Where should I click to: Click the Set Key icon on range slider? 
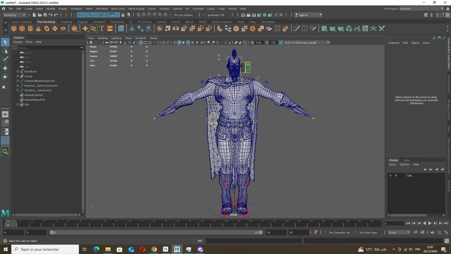pos(316,232)
